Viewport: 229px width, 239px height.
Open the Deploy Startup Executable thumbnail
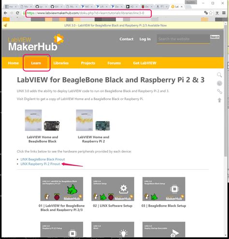click(x=164, y=229)
